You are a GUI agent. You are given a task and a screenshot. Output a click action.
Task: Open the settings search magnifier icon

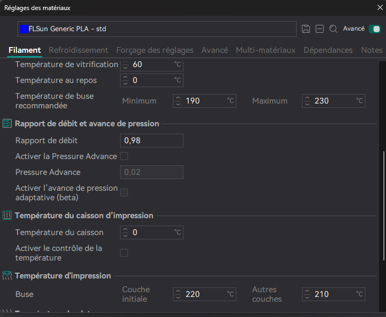click(333, 29)
